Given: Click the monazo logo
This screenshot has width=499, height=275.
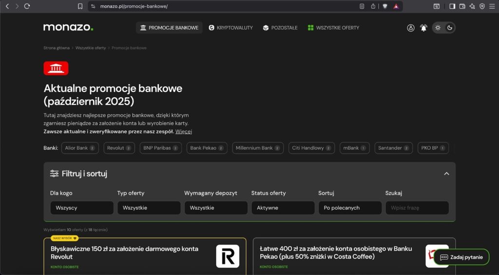Looking at the screenshot, I should coord(68,28).
